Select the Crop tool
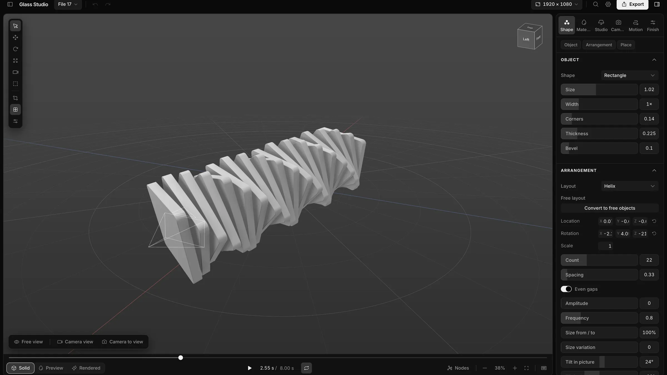The width and height of the screenshot is (667, 375). (x=16, y=98)
